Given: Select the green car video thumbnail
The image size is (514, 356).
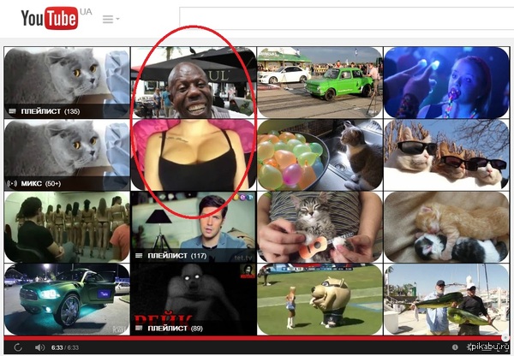Looking at the screenshot, I should pyautogui.click(x=320, y=82).
